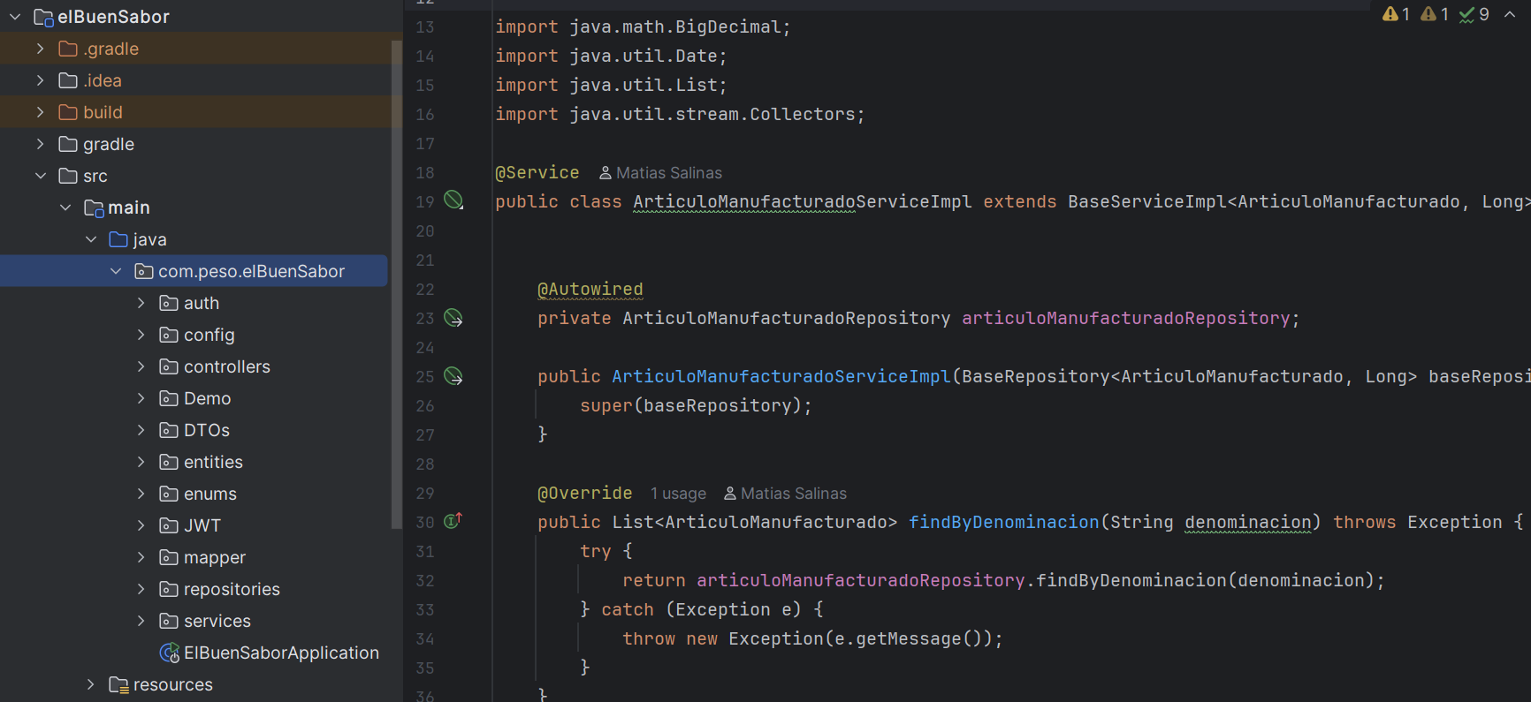The height and width of the screenshot is (702, 1531).
Task: Click the implements method gutter icon on line 30
Action: (453, 521)
